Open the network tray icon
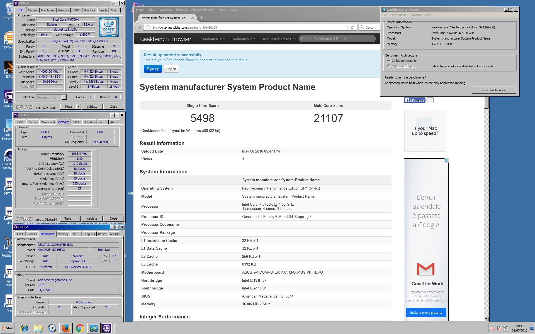The height and width of the screenshot is (334, 535). coord(505,329)
